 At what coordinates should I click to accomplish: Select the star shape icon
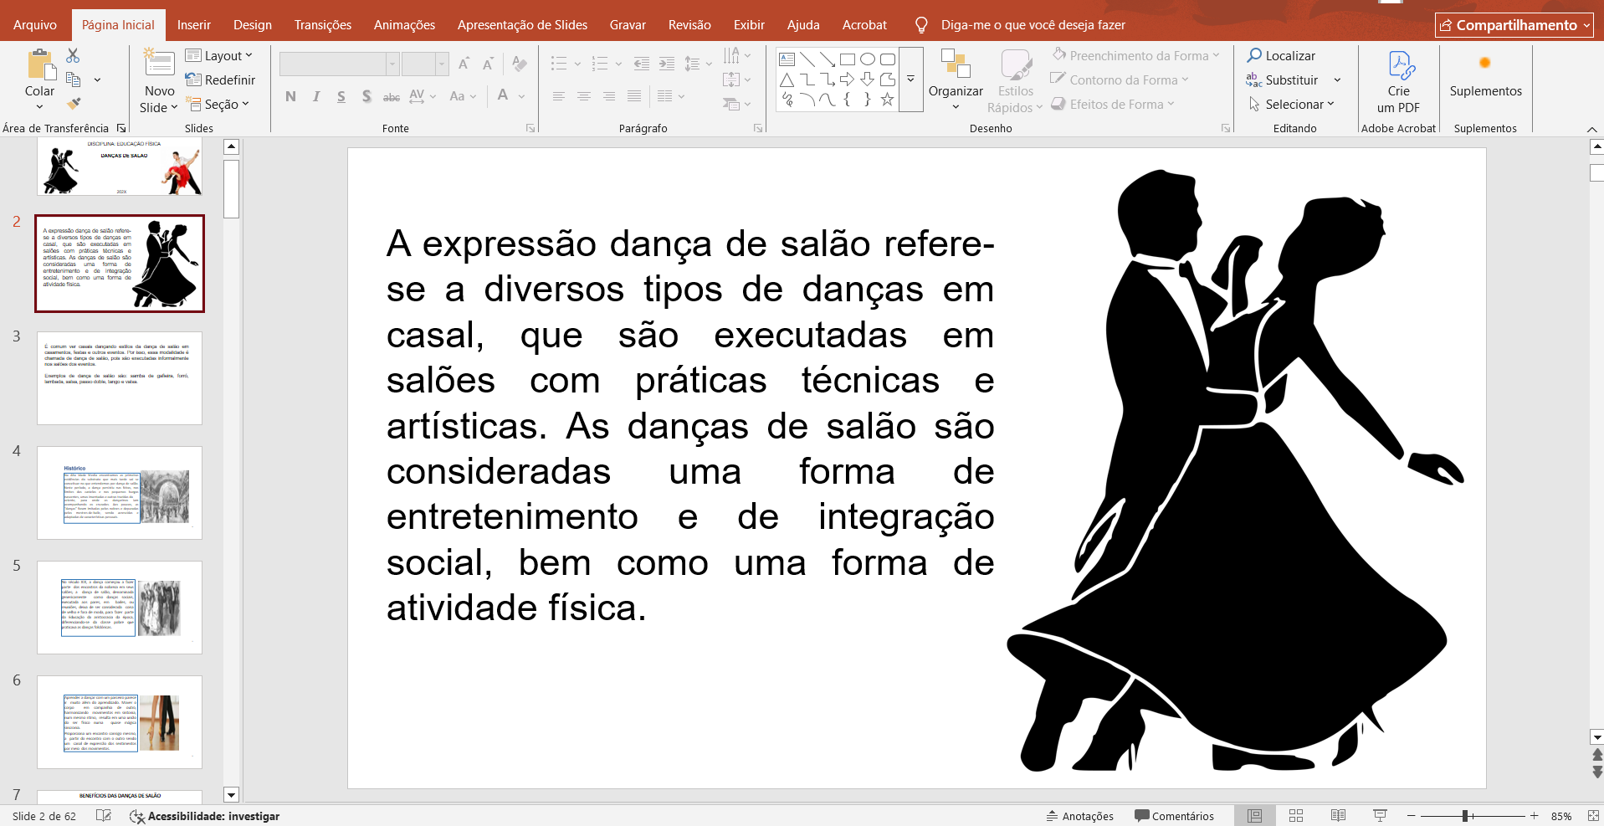pos(888,100)
